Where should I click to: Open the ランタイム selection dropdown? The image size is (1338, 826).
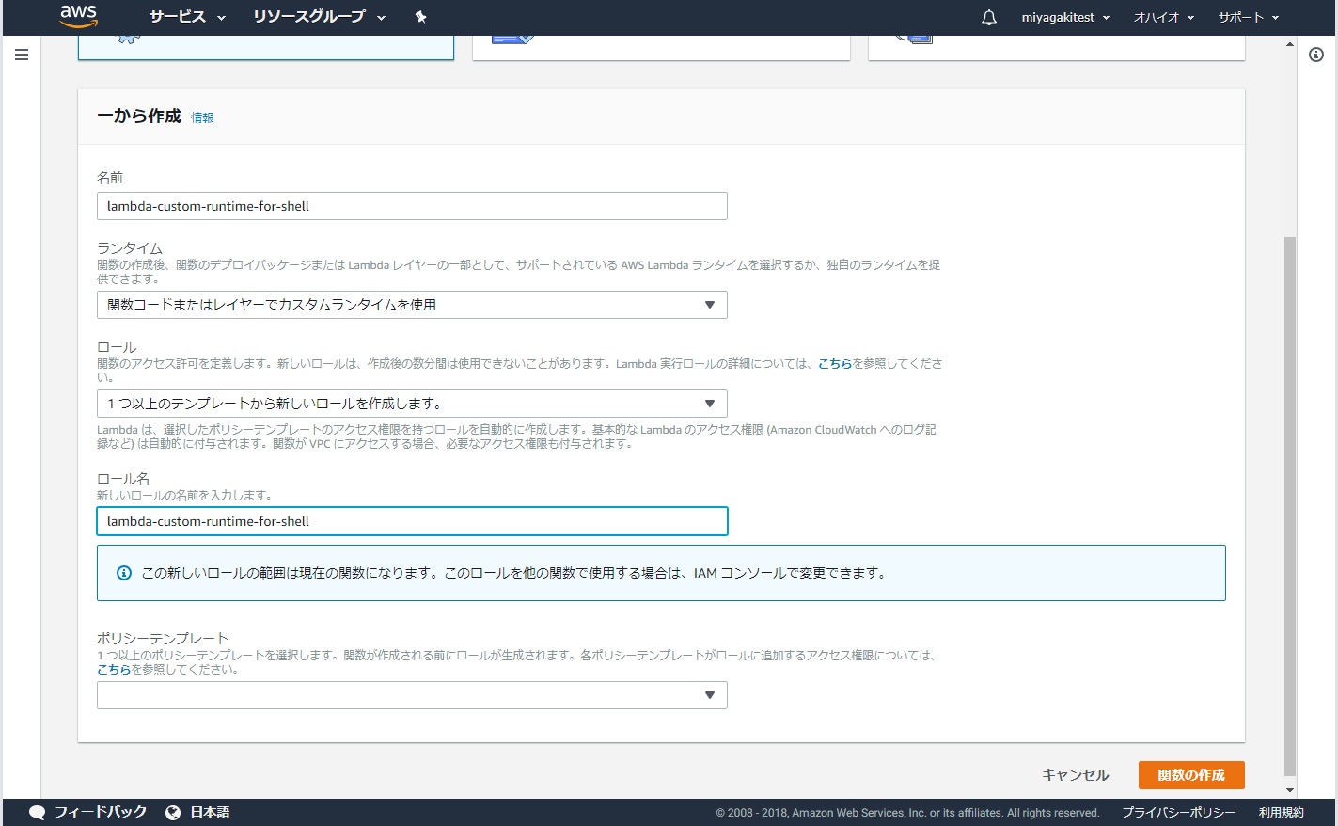tap(412, 305)
